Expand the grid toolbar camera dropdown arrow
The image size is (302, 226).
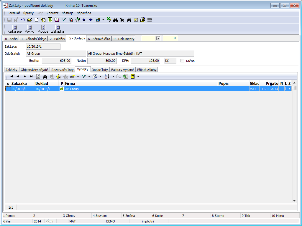point(78,77)
